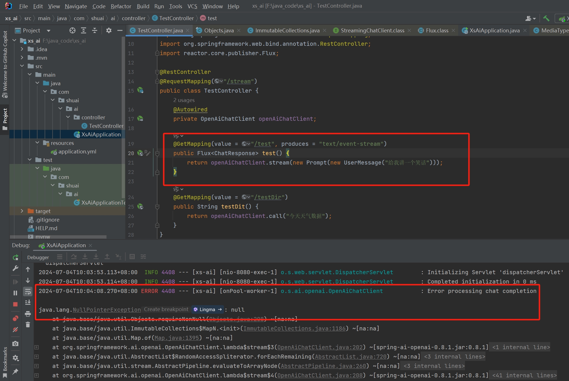
Task: Click the class gutter icon at line 15
Action: [140, 91]
